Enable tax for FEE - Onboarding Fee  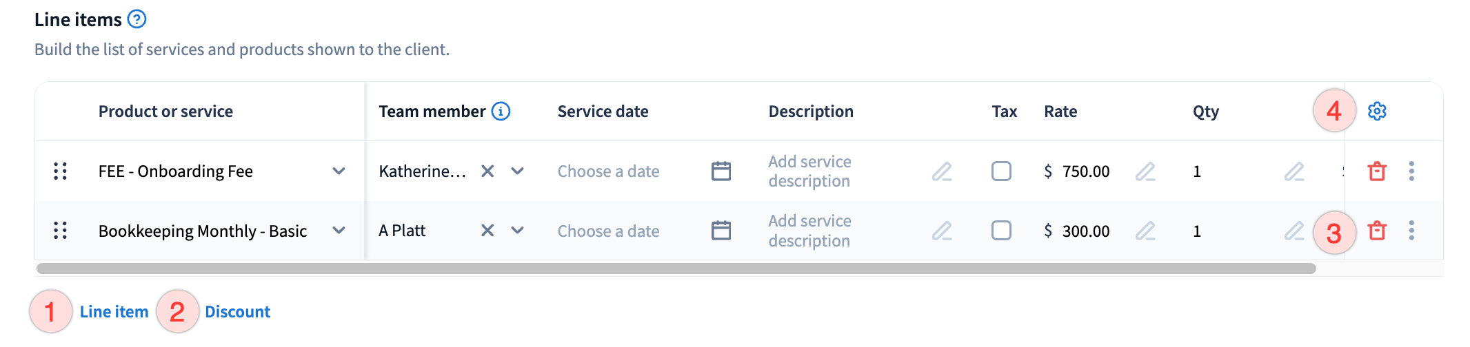(x=1001, y=171)
